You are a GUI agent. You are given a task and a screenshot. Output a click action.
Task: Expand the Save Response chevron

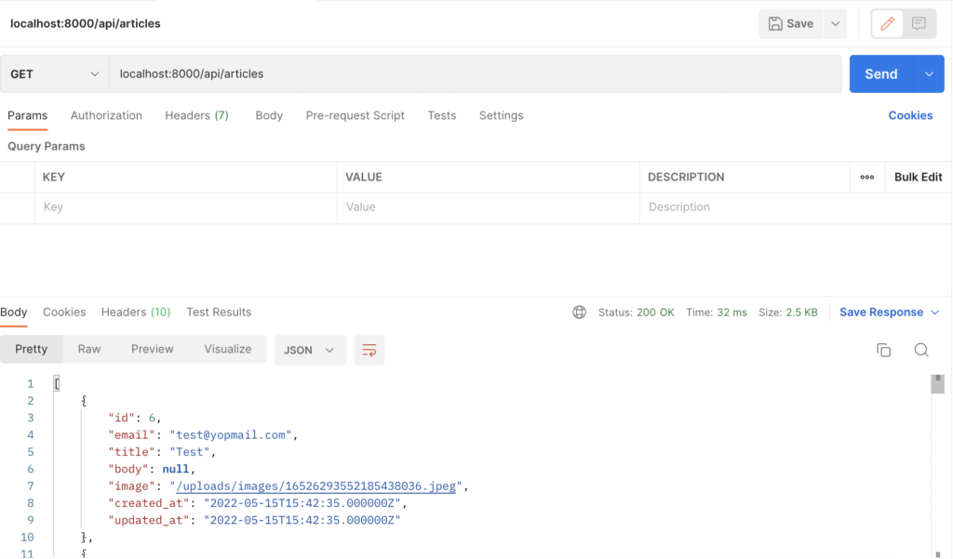pyautogui.click(x=934, y=313)
